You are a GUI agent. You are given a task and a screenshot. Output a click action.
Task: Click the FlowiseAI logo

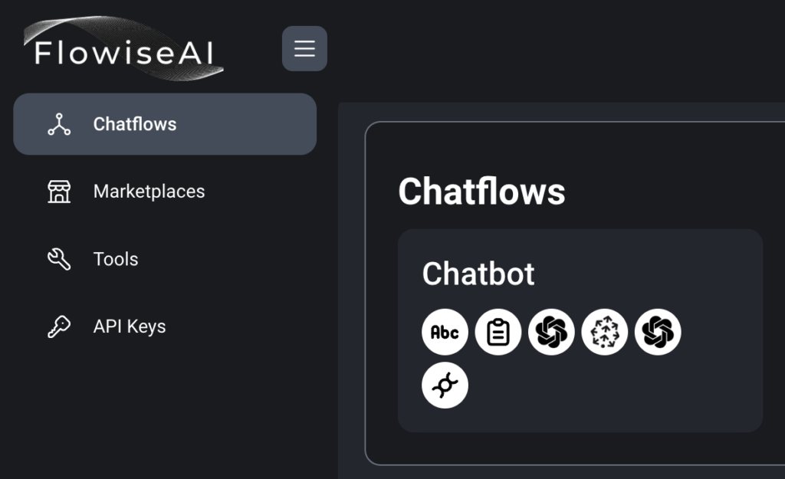point(124,51)
